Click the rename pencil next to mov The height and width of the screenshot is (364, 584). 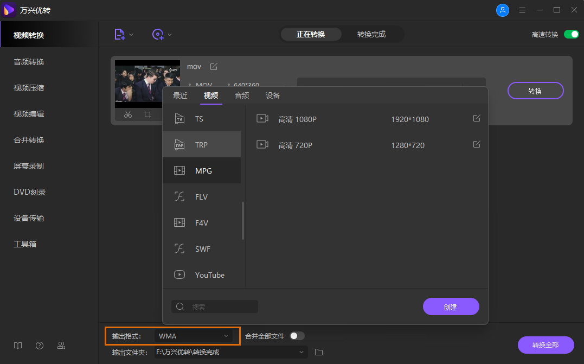[x=213, y=66]
